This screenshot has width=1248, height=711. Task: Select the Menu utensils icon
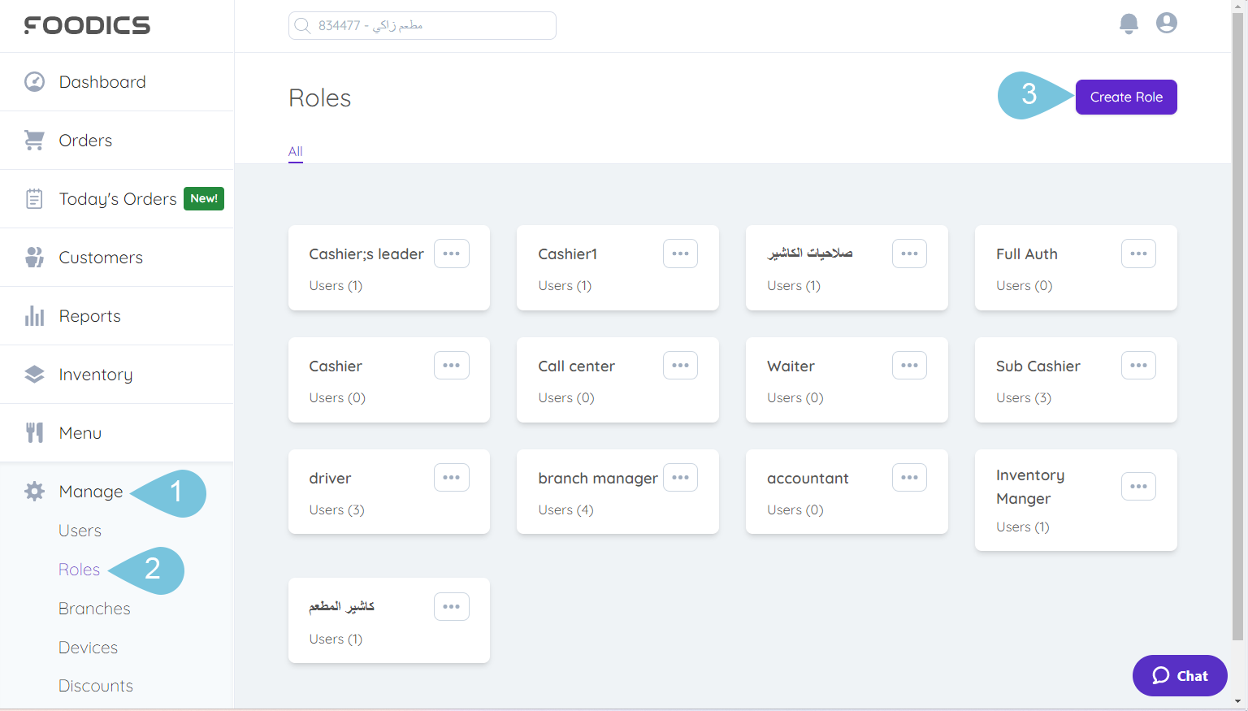coord(34,432)
